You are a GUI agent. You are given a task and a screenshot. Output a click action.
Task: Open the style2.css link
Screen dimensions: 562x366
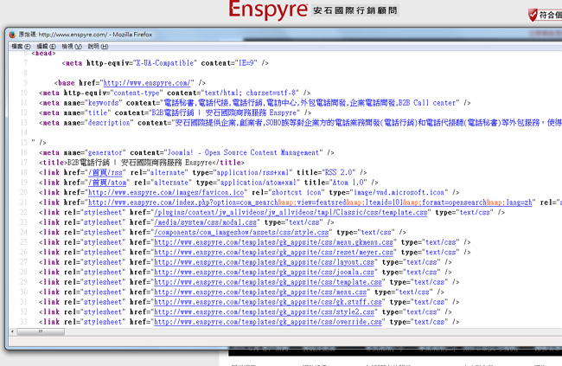pos(265,312)
